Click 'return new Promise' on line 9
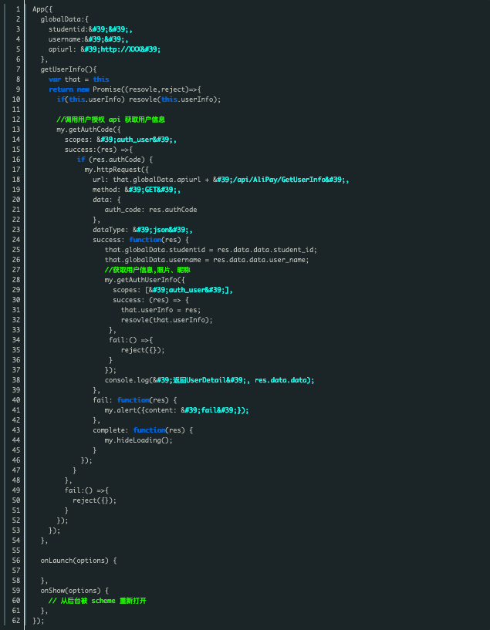This screenshot has width=490, height=630. 83,89
